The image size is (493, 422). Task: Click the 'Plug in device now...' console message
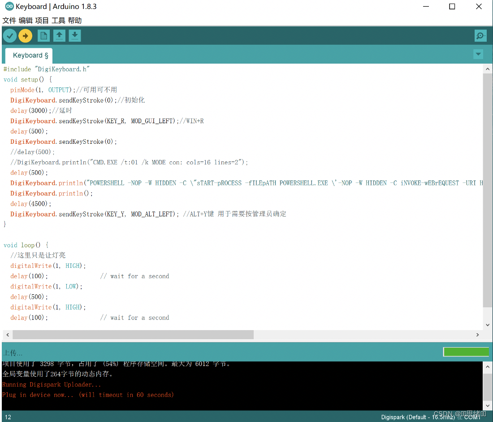(88, 395)
